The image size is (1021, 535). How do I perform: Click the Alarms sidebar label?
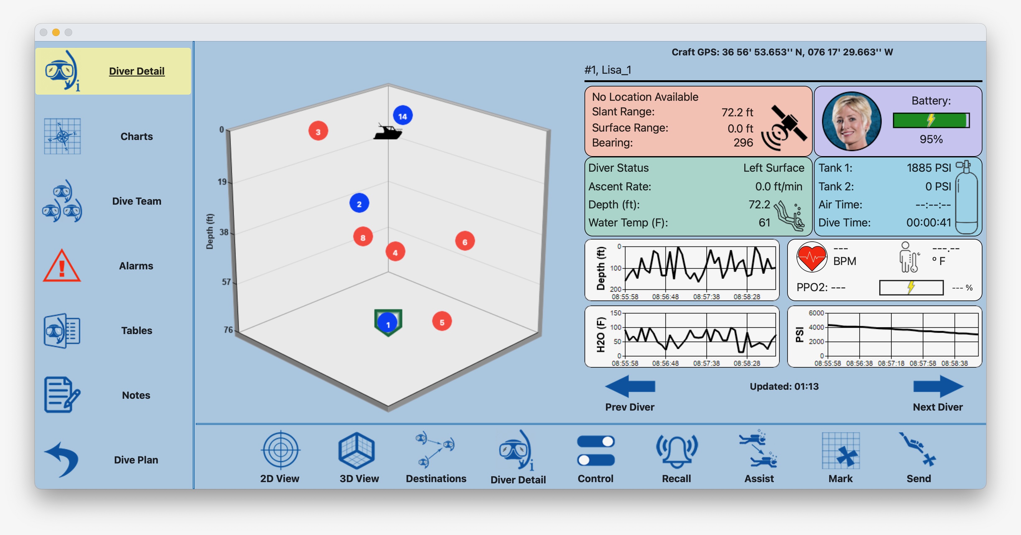[136, 266]
